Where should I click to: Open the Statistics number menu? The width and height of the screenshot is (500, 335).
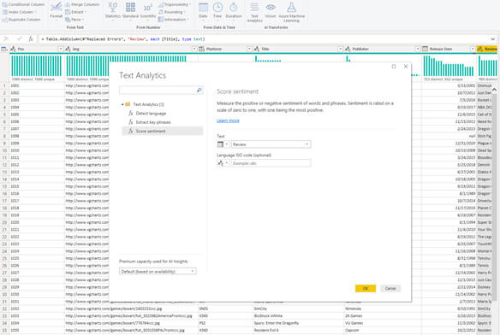(113, 11)
